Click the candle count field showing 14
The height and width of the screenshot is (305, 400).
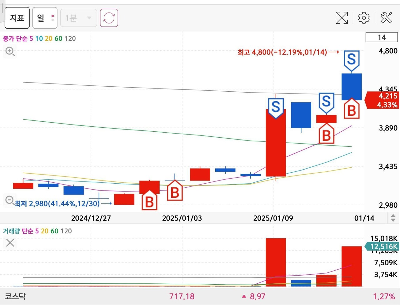[x=382, y=38]
